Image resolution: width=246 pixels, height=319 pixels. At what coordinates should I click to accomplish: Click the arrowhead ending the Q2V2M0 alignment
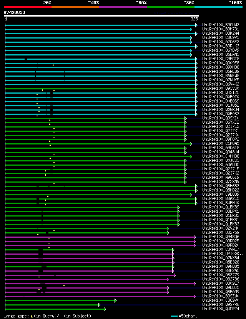tap(168, 229)
